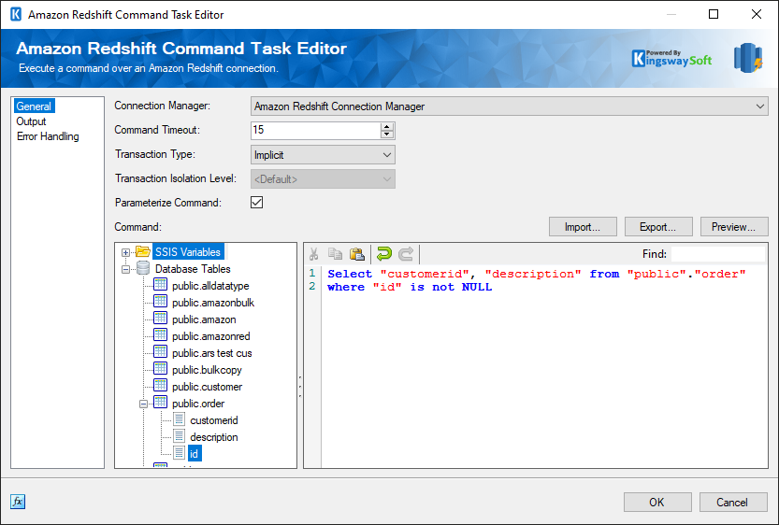Click the Export... button
This screenshot has height=525, width=779.
tap(658, 227)
